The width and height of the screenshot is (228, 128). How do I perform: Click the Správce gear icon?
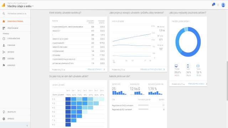point(4,119)
